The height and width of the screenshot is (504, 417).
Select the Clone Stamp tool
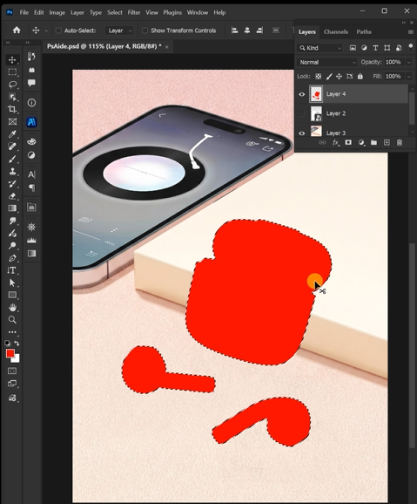12,171
